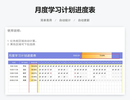Select the 语文 subject cell

click(24, 70)
